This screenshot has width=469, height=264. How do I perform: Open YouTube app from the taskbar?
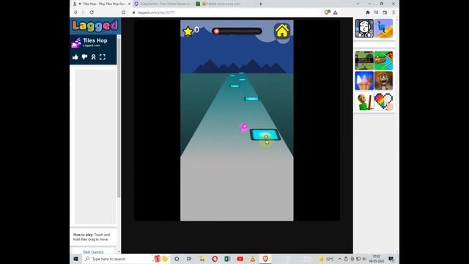240,259
